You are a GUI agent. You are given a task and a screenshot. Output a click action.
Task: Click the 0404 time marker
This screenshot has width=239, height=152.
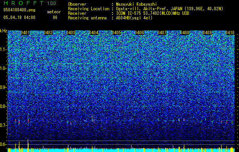coord(93,33)
